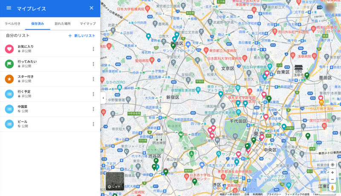Screen dimensions: 341x196
Task: Click the Street View pegman icon
Action: (x=332, y=187)
